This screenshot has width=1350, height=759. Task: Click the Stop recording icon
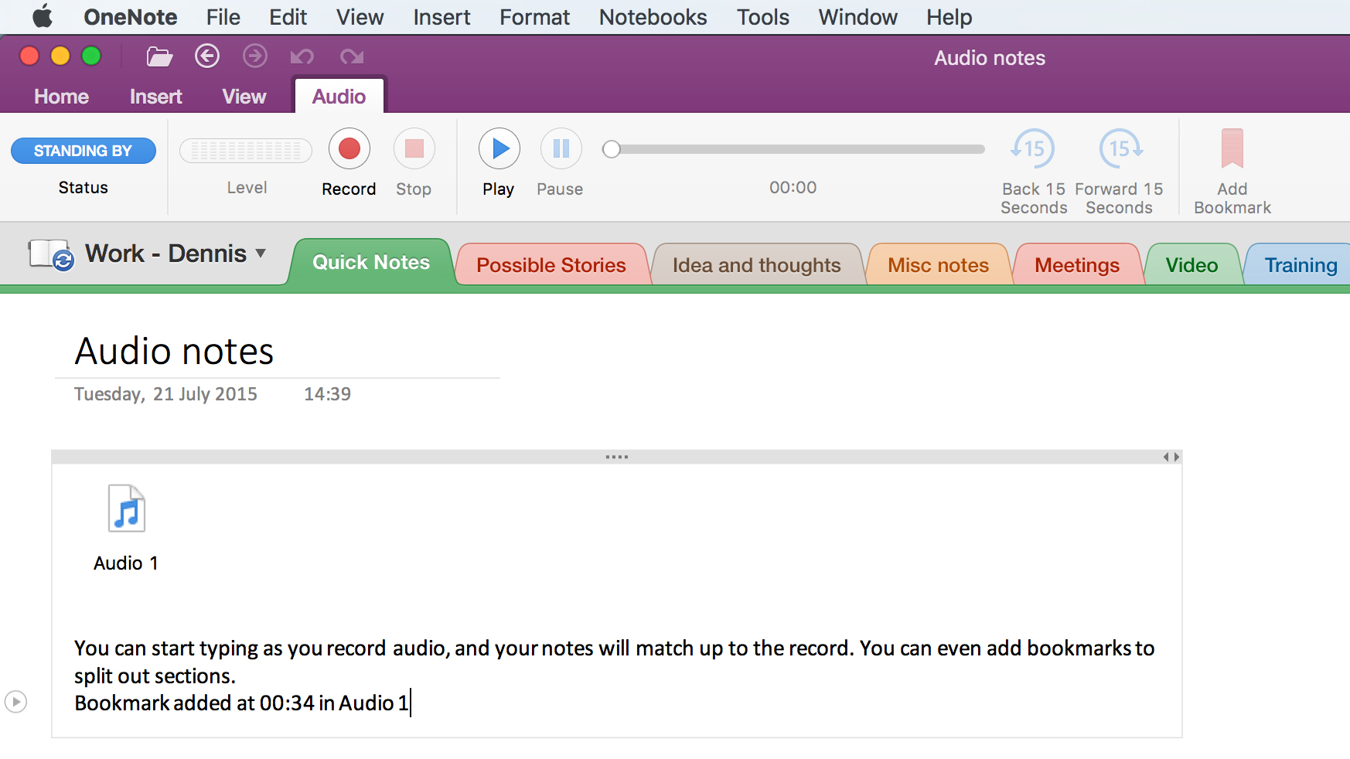pos(414,148)
